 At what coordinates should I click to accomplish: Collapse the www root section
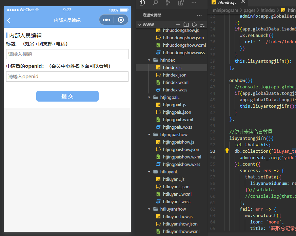tap(139, 25)
